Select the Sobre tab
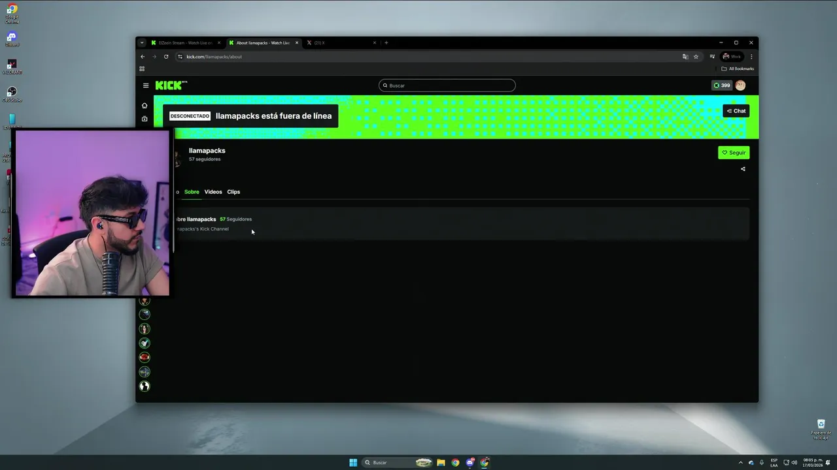The height and width of the screenshot is (470, 837). click(192, 192)
